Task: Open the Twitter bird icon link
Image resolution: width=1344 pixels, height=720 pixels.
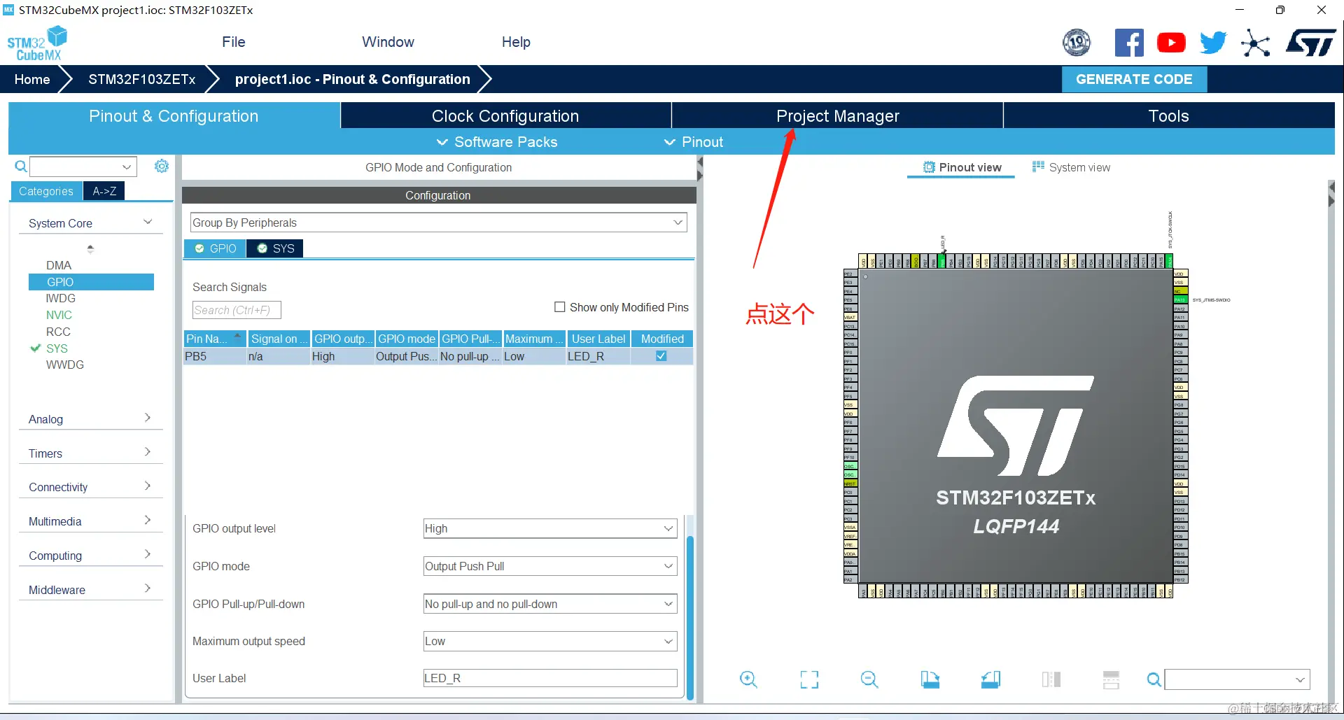Action: click(x=1213, y=43)
